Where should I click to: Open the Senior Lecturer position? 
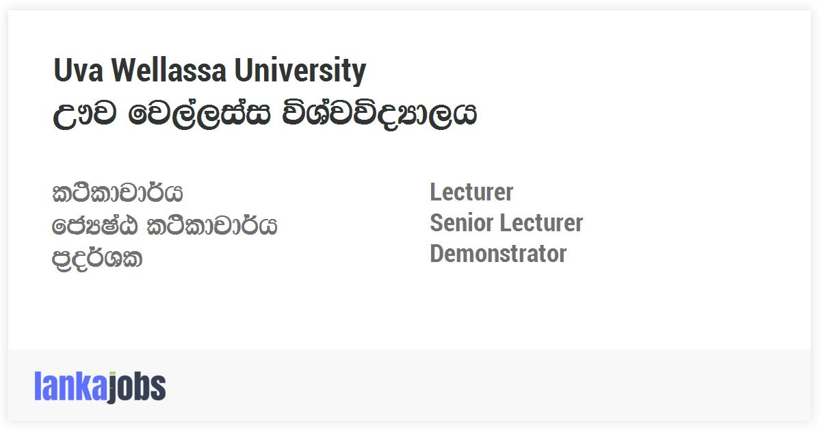pos(506,223)
